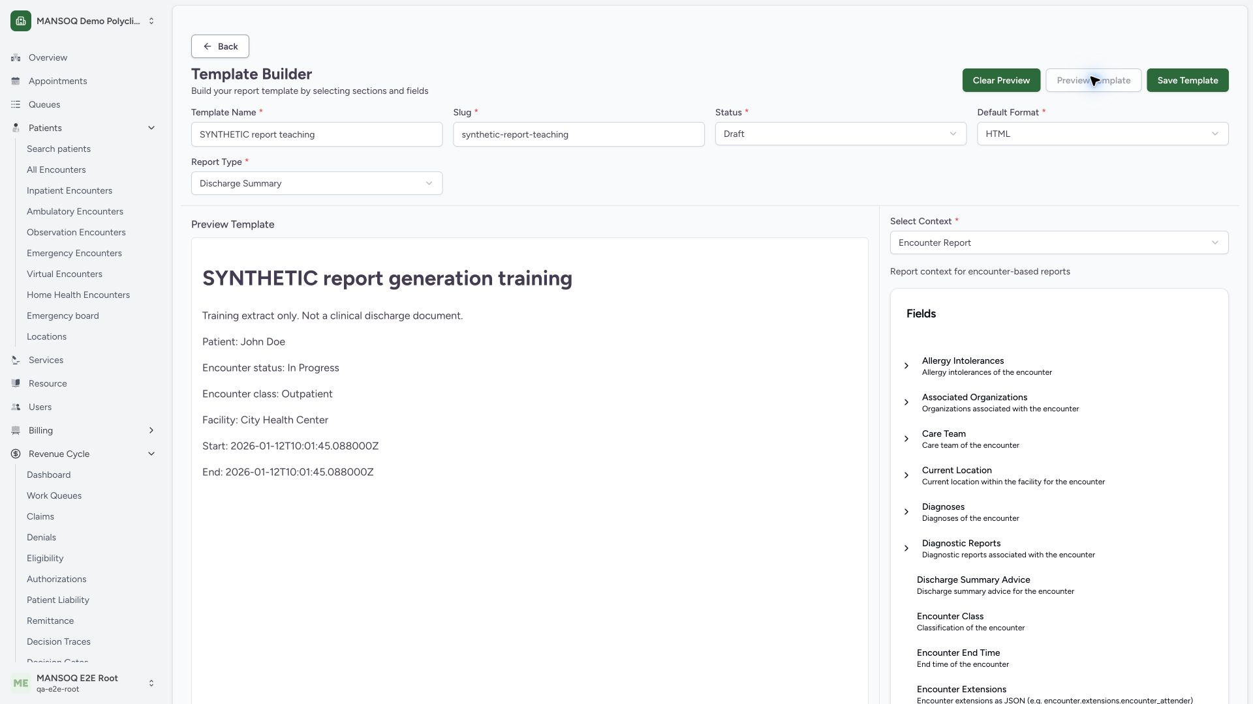Select the Encounter End Time field

point(963,658)
